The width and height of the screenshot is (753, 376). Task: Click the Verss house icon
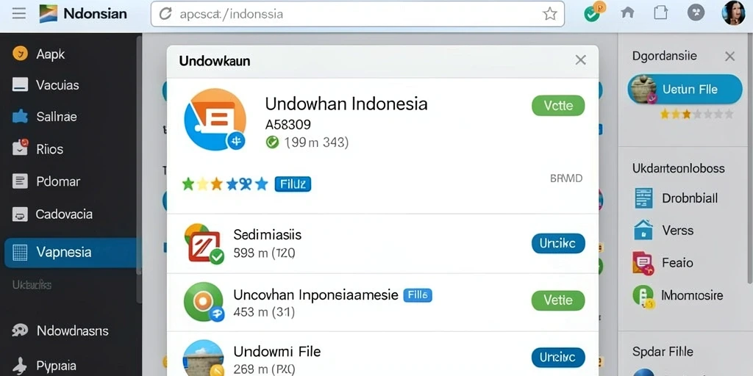coord(643,230)
